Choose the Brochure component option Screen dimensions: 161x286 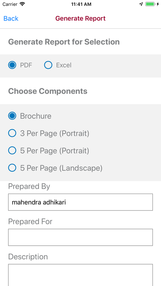click(12, 116)
